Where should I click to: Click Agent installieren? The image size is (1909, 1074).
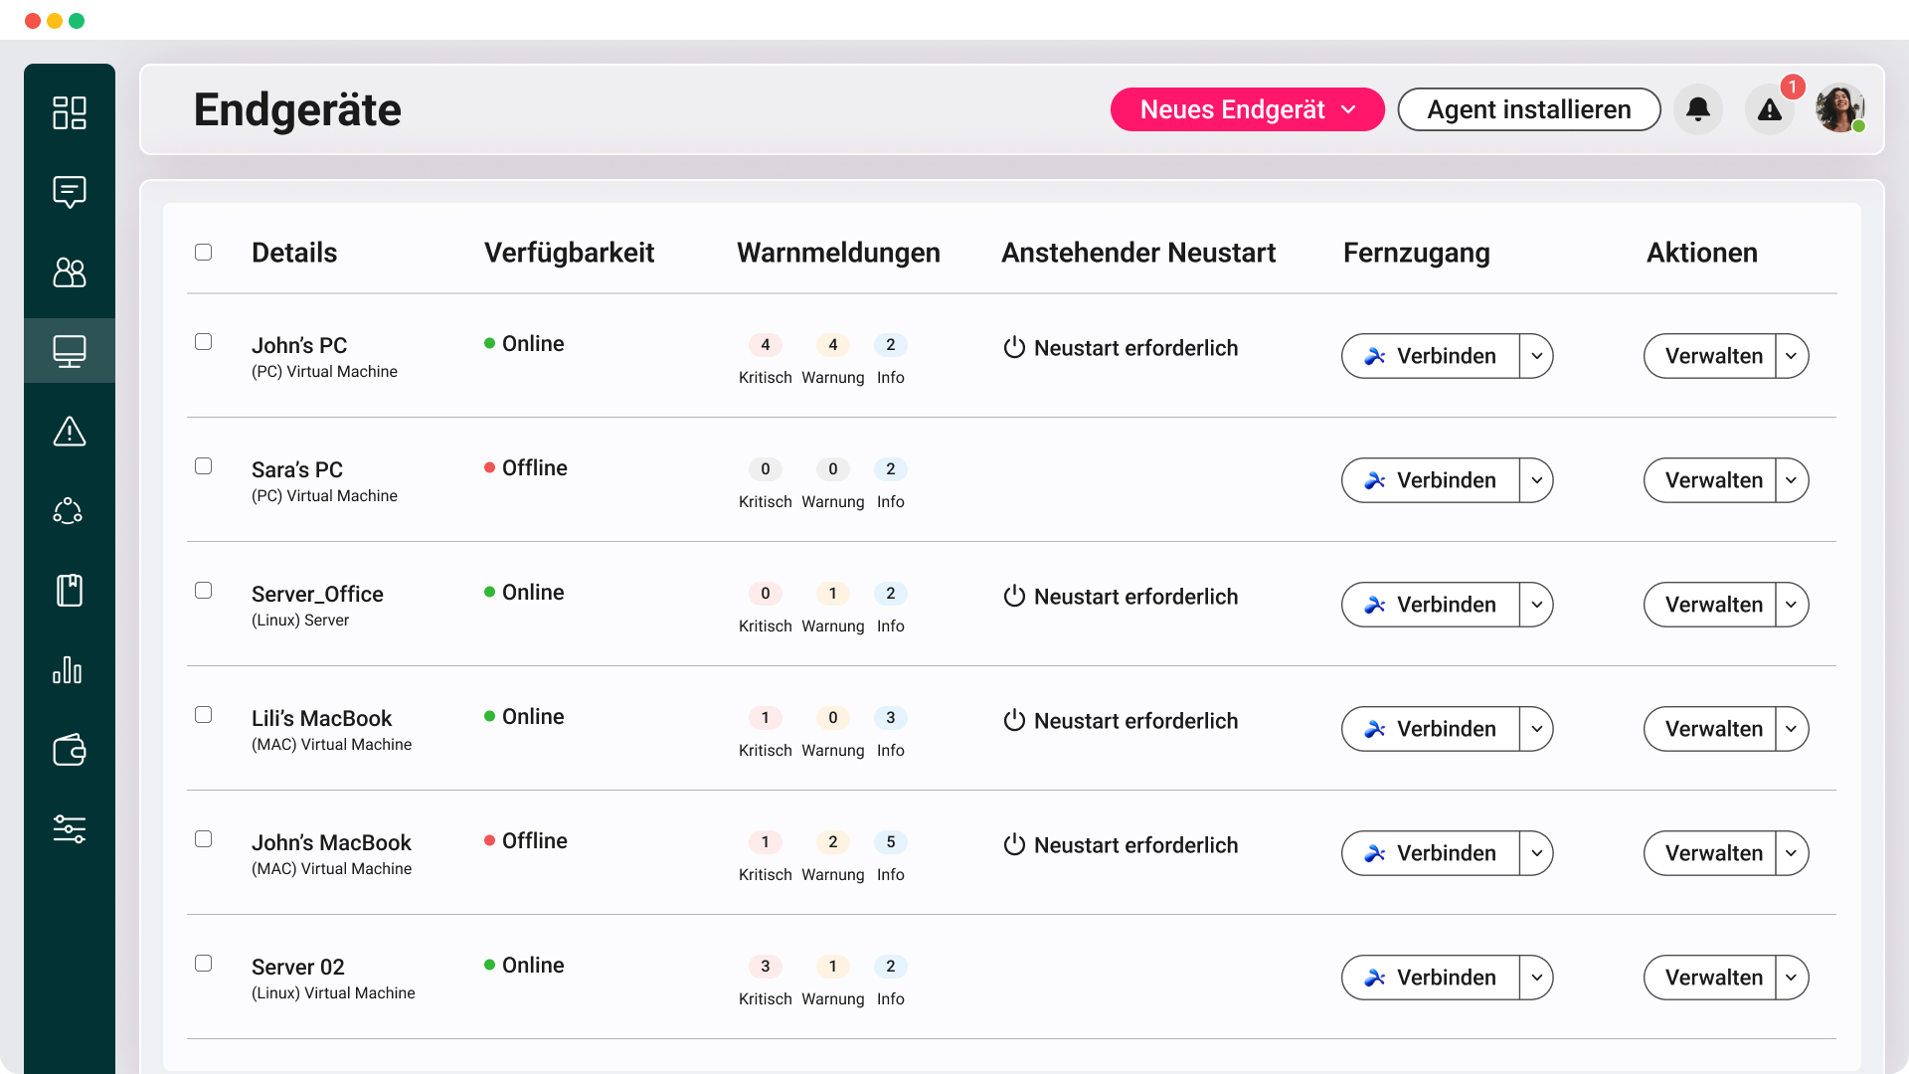(1529, 109)
